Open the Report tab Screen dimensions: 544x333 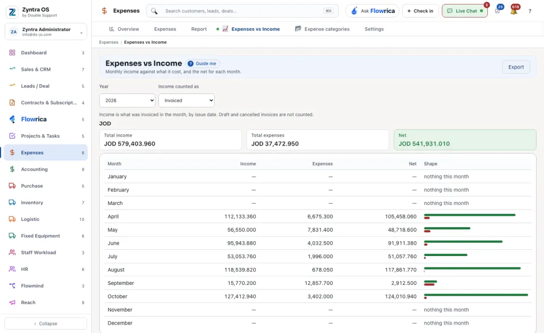pyautogui.click(x=199, y=29)
